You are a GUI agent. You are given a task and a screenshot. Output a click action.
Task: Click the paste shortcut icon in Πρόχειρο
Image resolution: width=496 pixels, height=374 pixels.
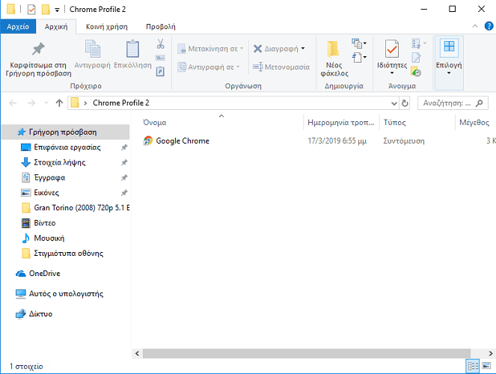point(160,72)
